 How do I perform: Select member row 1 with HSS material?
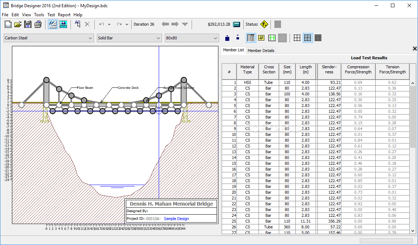click(316, 82)
